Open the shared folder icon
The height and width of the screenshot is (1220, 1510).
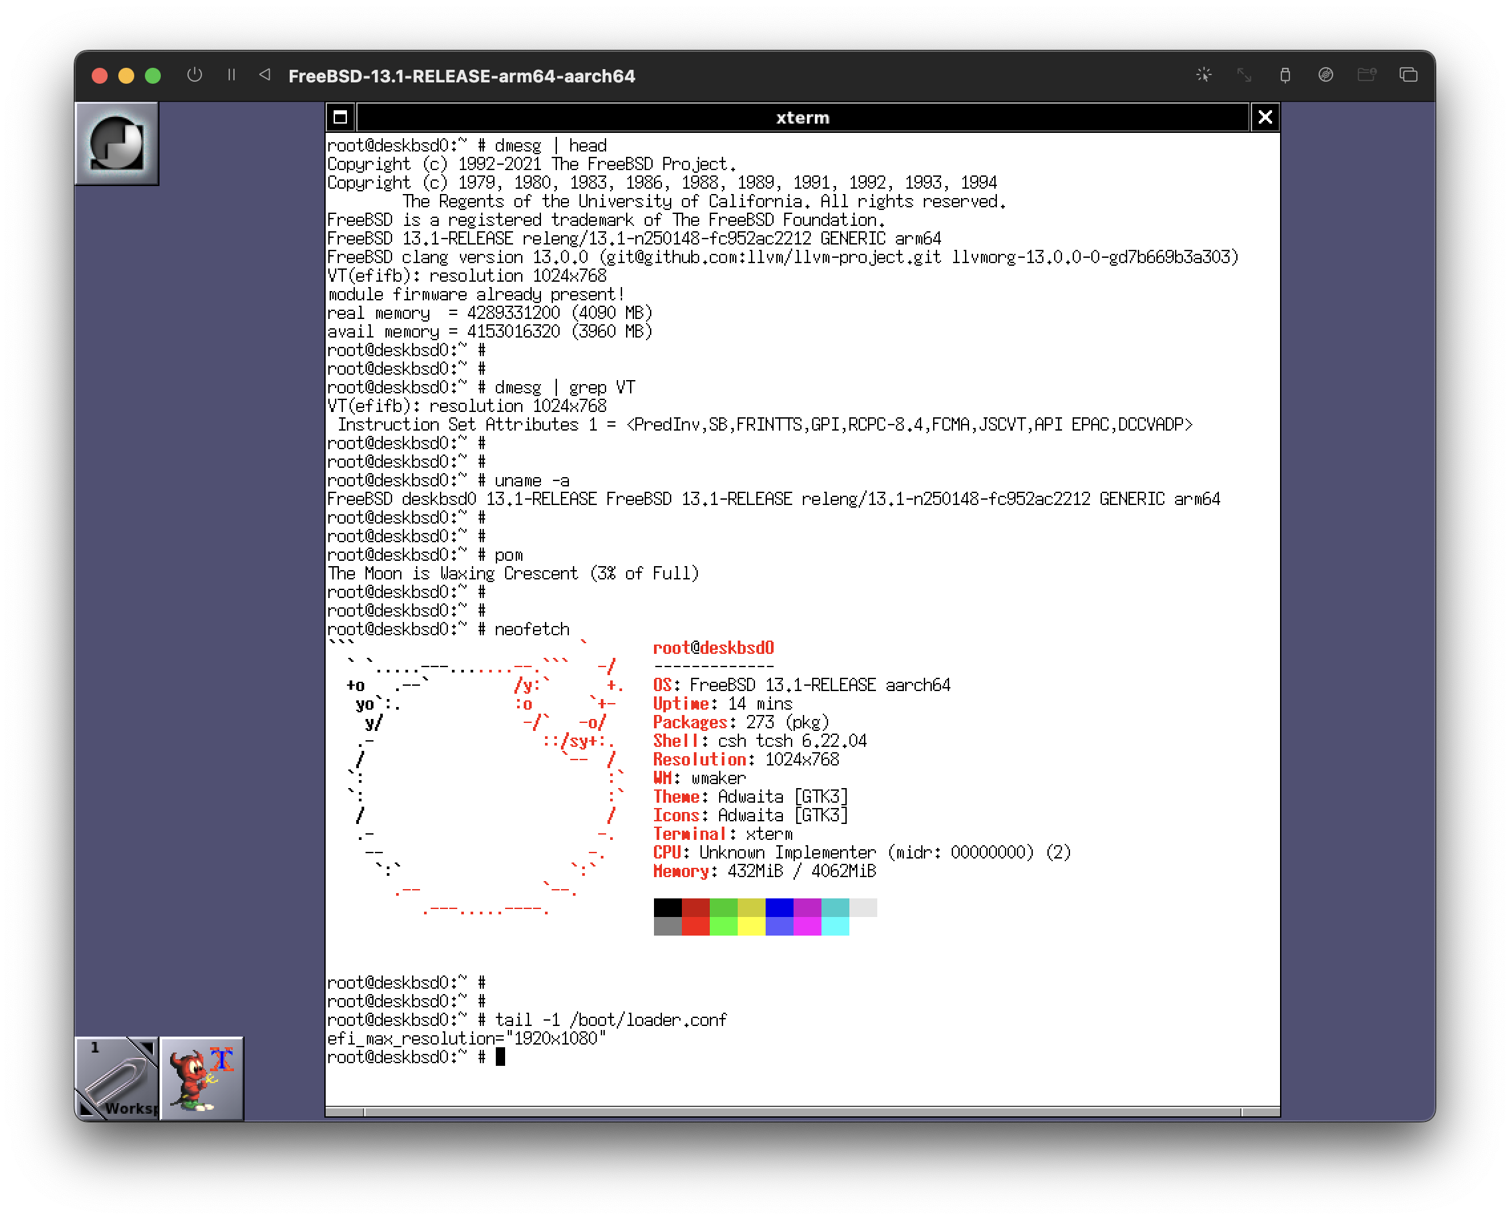1366,75
